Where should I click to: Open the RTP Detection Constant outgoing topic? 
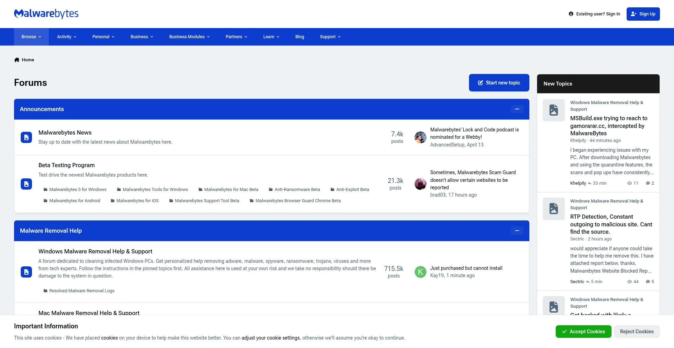(x=611, y=224)
